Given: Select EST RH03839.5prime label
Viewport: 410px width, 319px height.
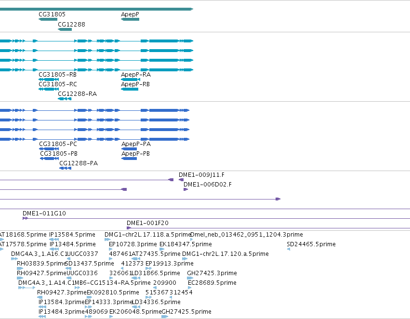Looking at the screenshot, I should (41, 264).
